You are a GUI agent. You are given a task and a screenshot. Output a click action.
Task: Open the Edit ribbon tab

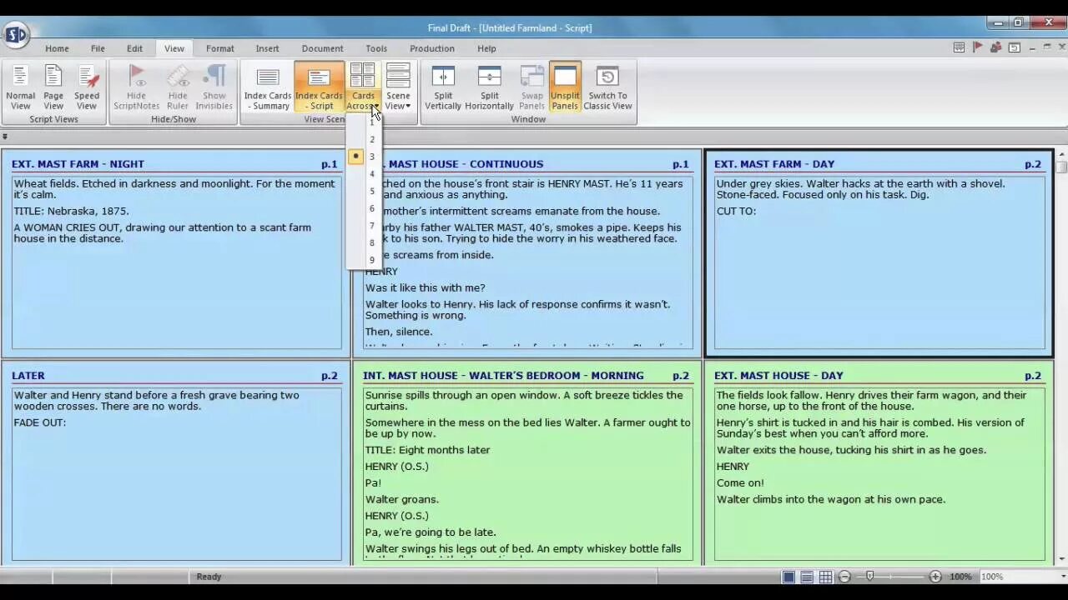134,48
